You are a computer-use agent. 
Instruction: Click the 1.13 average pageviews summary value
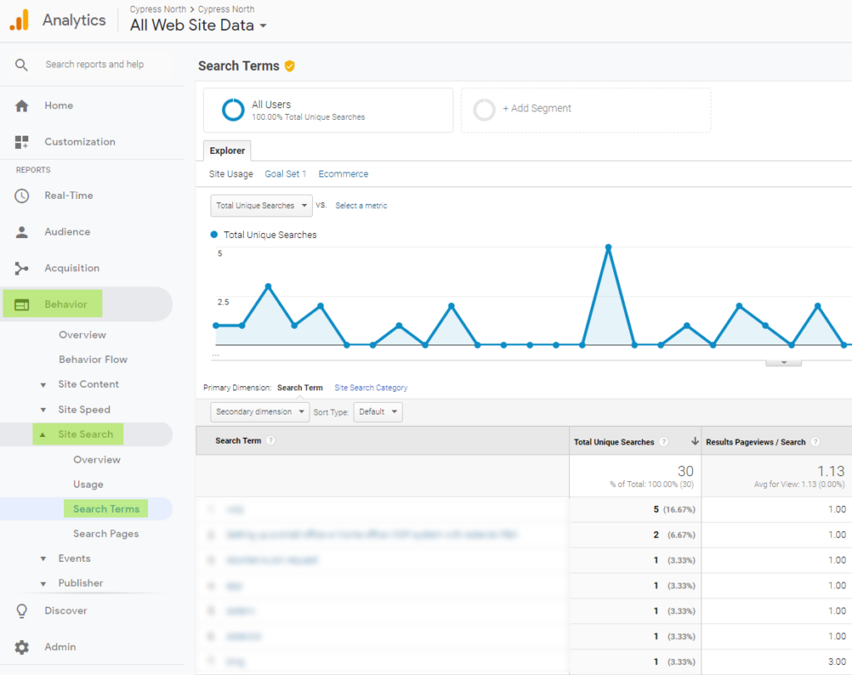831,471
